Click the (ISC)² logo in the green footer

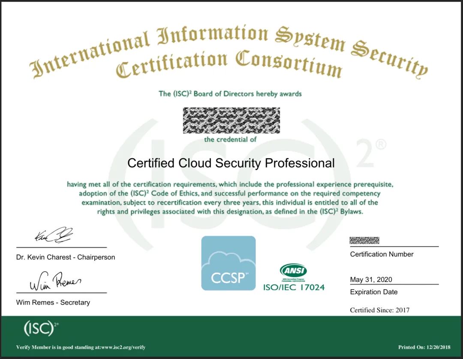[41, 328]
